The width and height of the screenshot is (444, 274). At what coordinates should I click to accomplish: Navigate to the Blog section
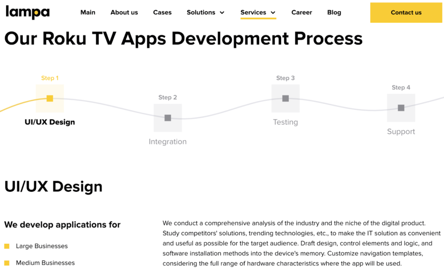pyautogui.click(x=334, y=12)
